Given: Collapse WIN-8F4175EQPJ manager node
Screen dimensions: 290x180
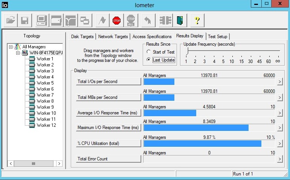Looking at the screenshot, I should coord(18,53).
